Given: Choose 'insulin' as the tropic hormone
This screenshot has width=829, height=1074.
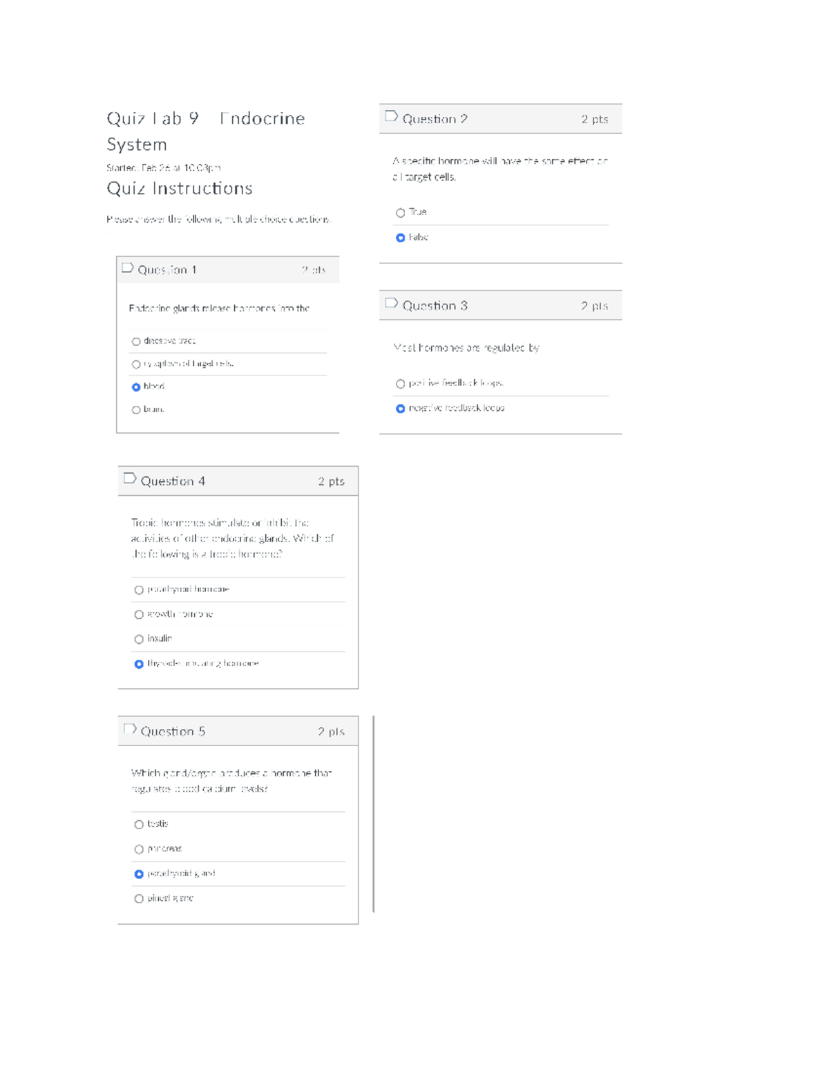Looking at the screenshot, I should (x=139, y=640).
